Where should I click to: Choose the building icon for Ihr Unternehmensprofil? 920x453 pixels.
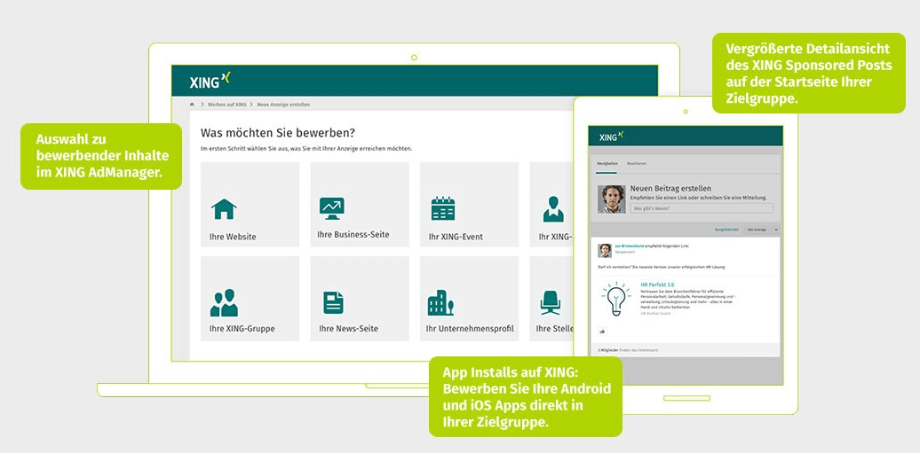[440, 303]
